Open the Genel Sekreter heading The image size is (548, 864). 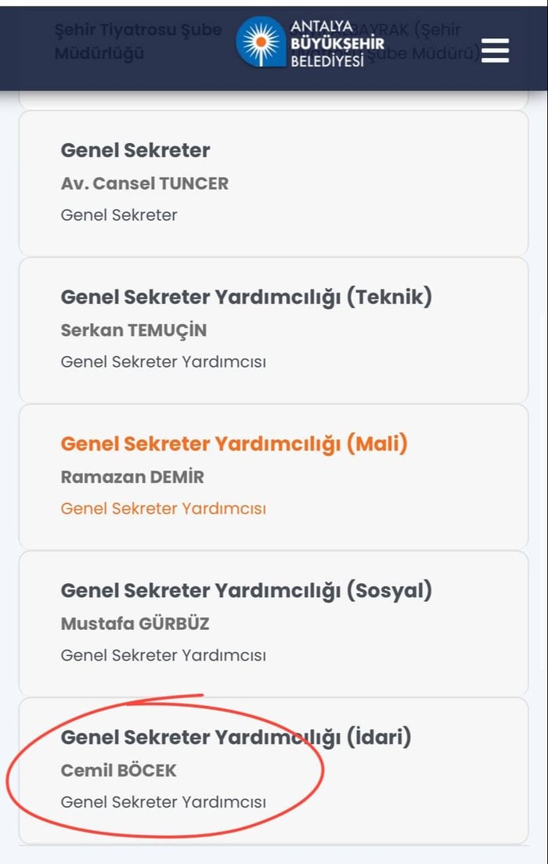(135, 150)
